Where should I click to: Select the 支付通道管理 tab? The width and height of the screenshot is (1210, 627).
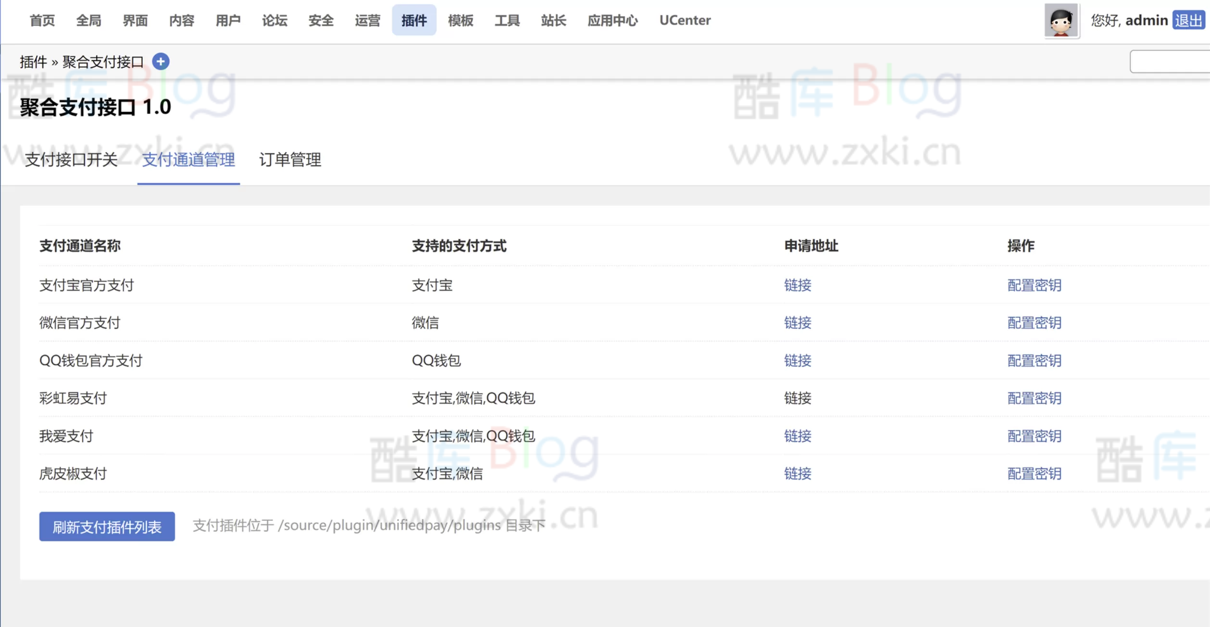[x=188, y=160]
